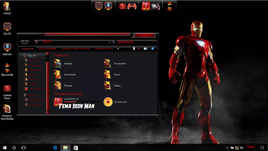Screen dimensions: 268x151
Task: Click the navigation pane scrollbar down arrow
Action: [x=47, y=112]
